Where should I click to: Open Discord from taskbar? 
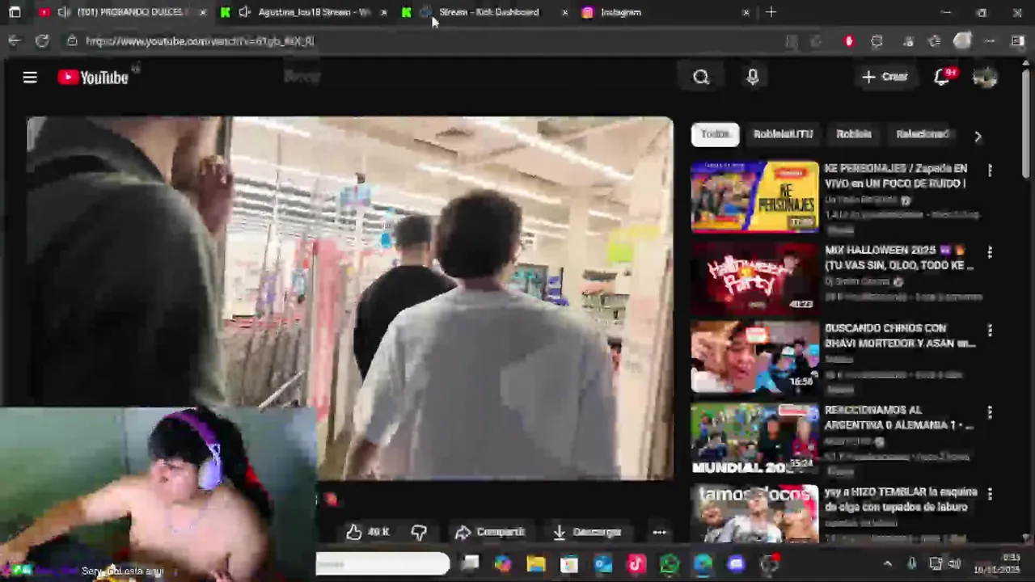point(736,563)
